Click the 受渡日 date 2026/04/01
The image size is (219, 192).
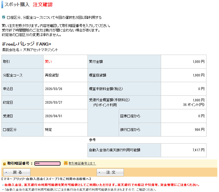(53, 116)
